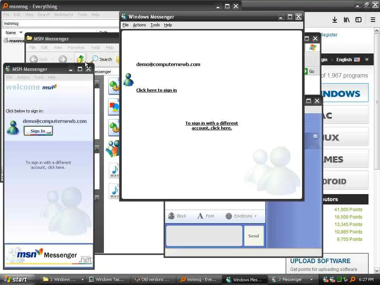The width and height of the screenshot is (380, 285).
Task: Click the Forward arrow in Explorer toolbar
Action: click(62, 59)
